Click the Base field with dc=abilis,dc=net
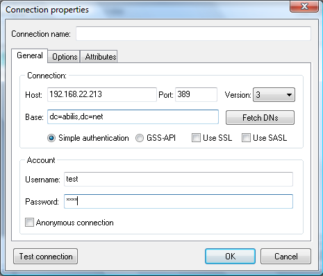Screen dimensions: 323x276 tap(133, 117)
